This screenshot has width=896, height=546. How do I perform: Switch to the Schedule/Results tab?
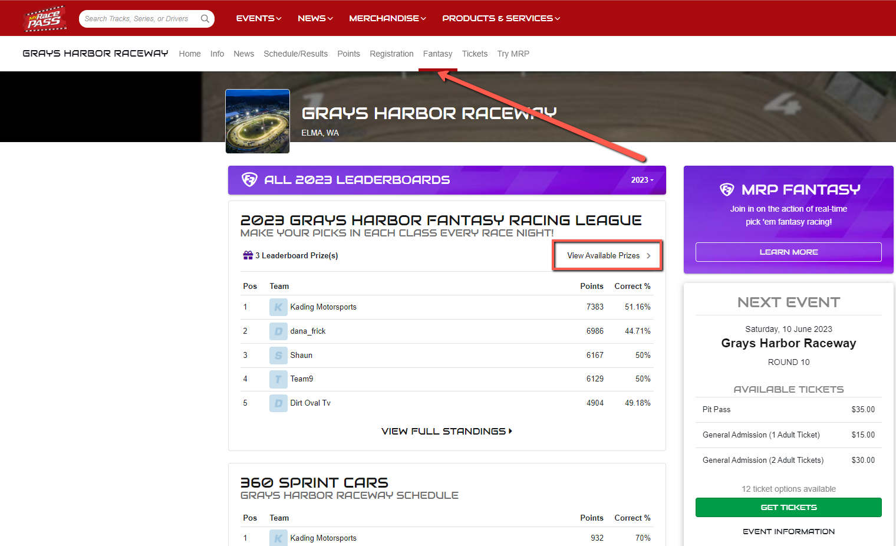tap(295, 54)
